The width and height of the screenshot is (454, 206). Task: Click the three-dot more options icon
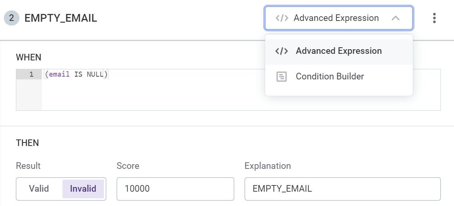[x=434, y=18]
